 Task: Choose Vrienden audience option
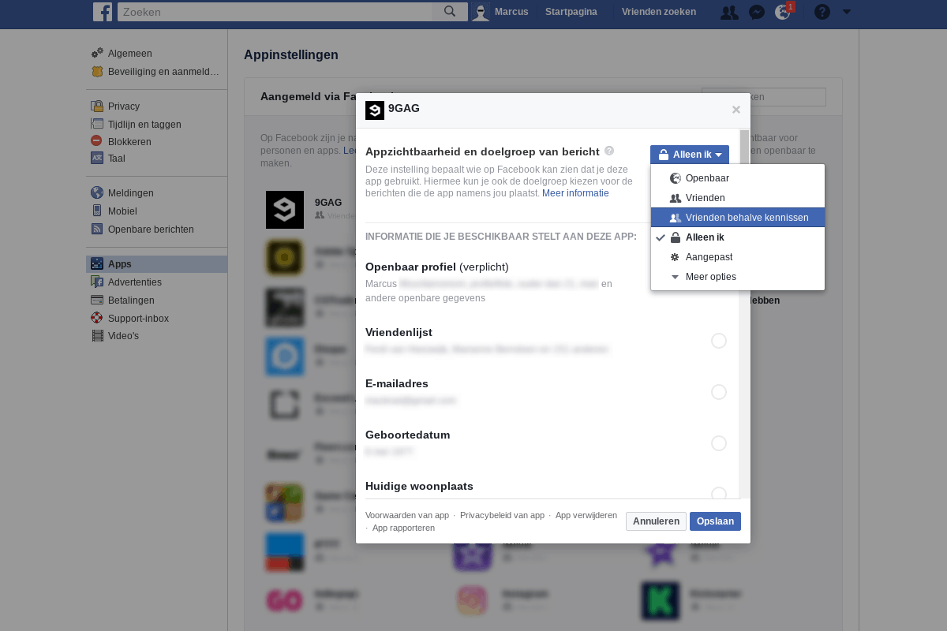pyautogui.click(x=738, y=198)
